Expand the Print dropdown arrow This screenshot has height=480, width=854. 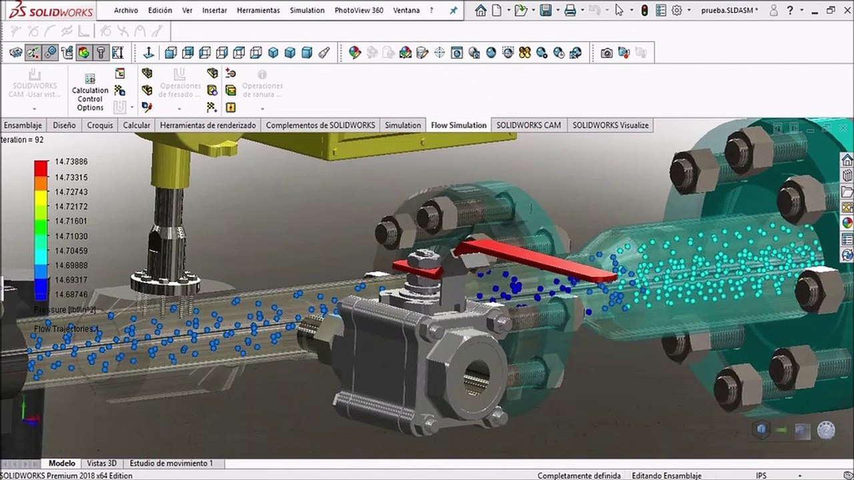(x=581, y=11)
